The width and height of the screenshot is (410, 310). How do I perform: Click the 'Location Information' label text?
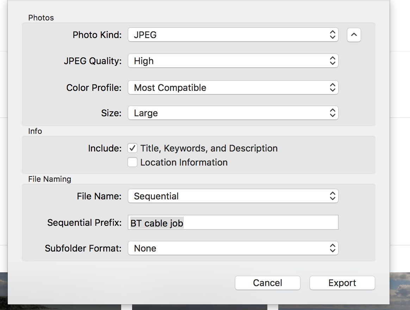[x=184, y=162]
